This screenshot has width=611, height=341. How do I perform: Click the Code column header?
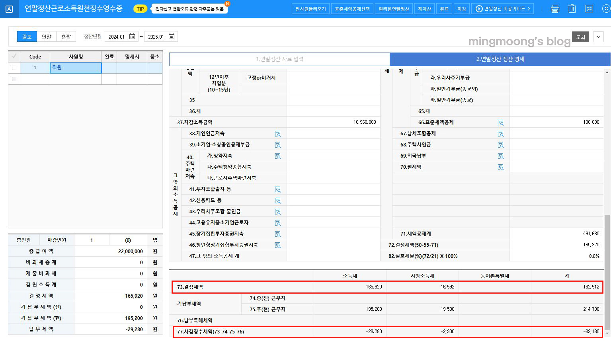coord(35,57)
